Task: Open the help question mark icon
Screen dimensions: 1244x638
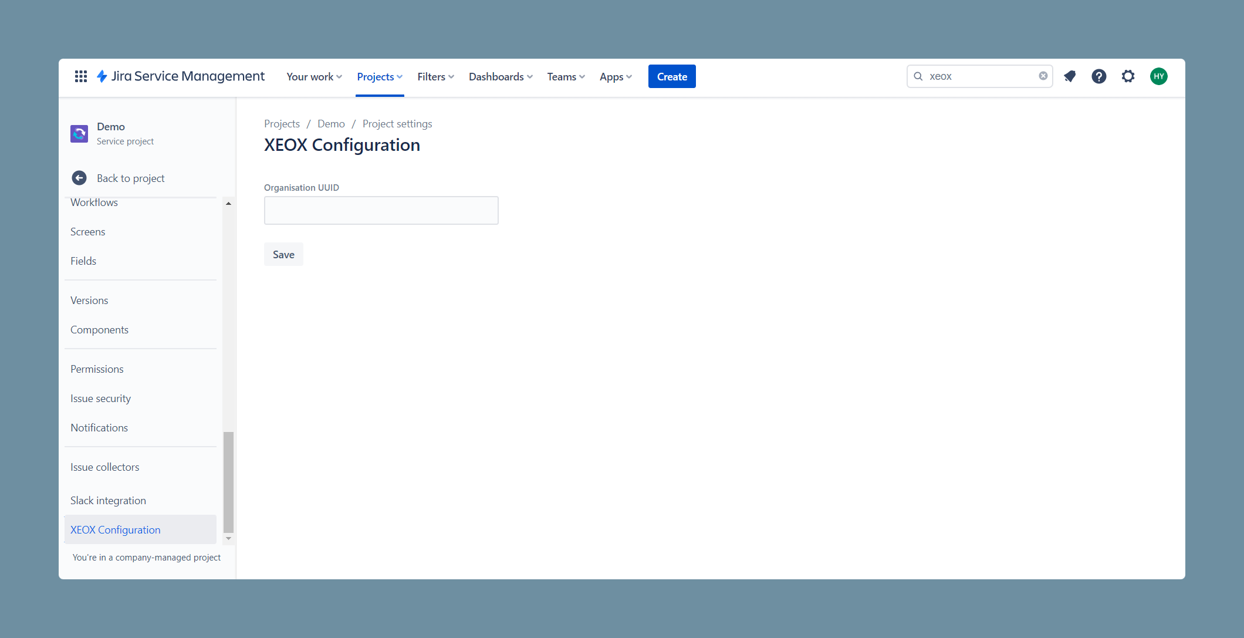Action: 1099,76
